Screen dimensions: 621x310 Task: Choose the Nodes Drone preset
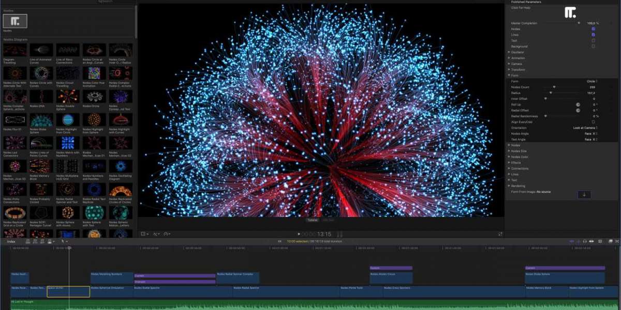[94, 97]
